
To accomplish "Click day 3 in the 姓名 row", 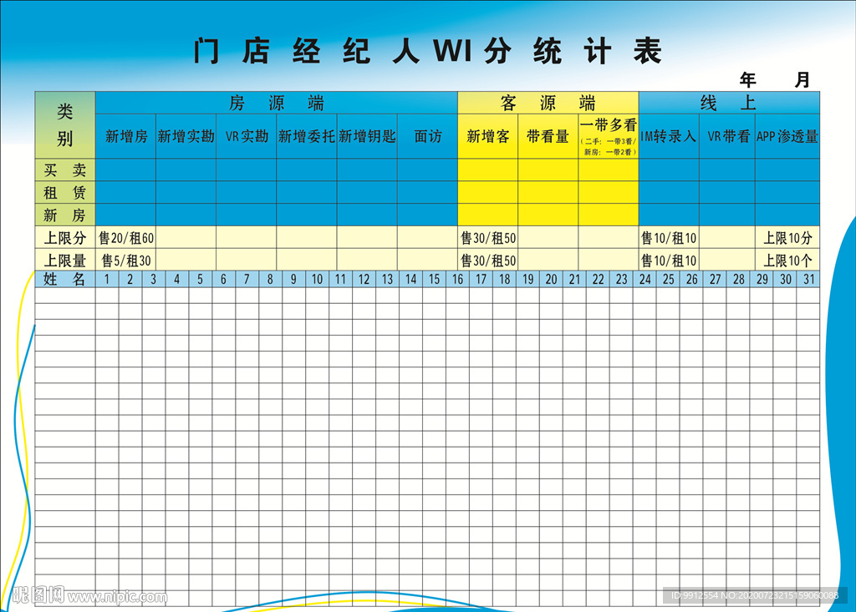I will coord(154,279).
